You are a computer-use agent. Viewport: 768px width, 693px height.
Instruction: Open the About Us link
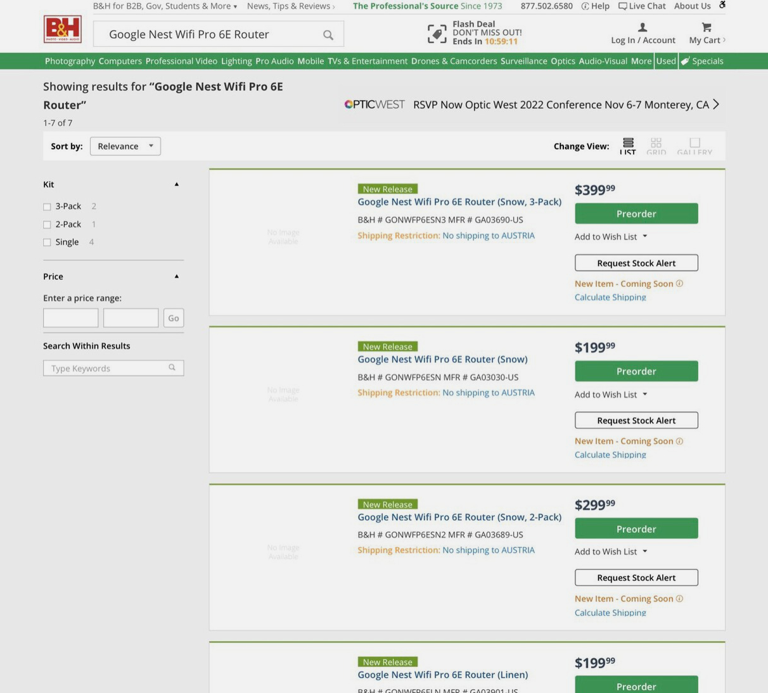pos(692,6)
